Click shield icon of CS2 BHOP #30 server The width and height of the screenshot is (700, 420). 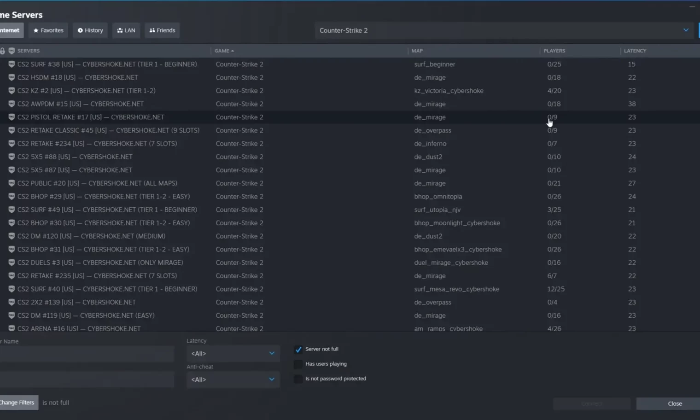[12, 223]
